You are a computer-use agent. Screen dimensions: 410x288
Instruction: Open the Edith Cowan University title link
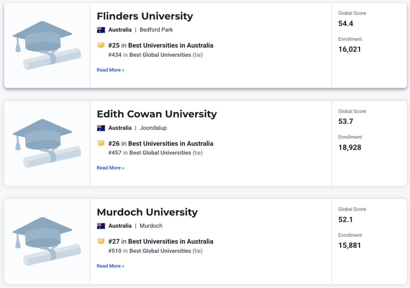click(157, 114)
